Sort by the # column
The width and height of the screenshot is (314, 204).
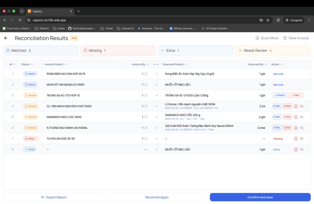pyautogui.click(x=12, y=64)
